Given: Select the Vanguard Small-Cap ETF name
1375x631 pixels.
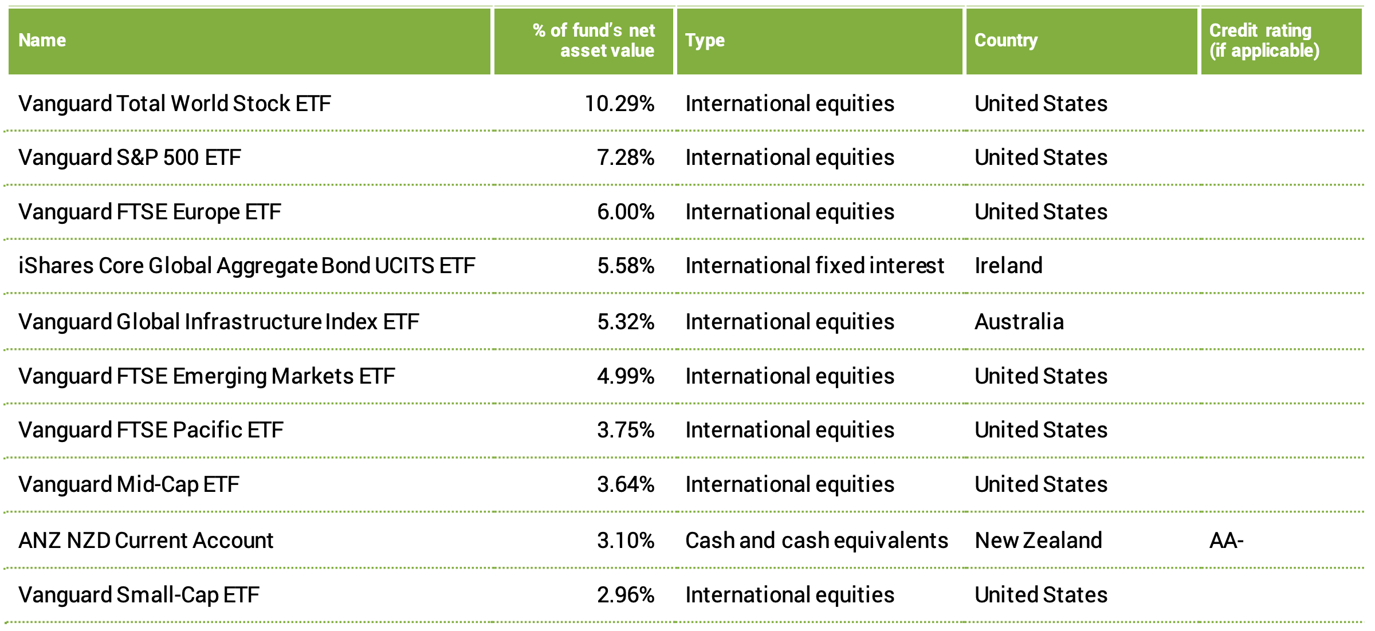Looking at the screenshot, I should click(x=139, y=595).
